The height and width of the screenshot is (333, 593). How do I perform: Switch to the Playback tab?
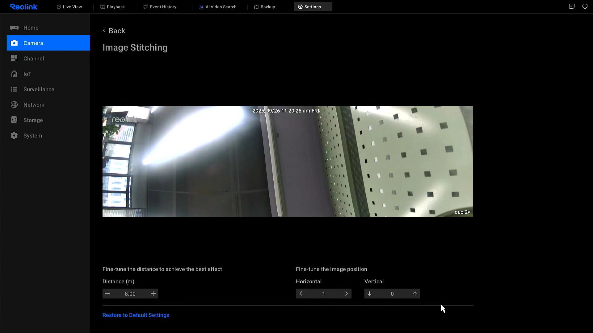point(112,7)
